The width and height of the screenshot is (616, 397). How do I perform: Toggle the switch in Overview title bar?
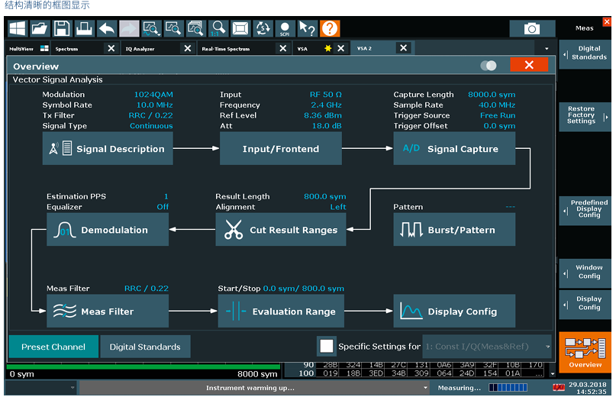coord(489,66)
